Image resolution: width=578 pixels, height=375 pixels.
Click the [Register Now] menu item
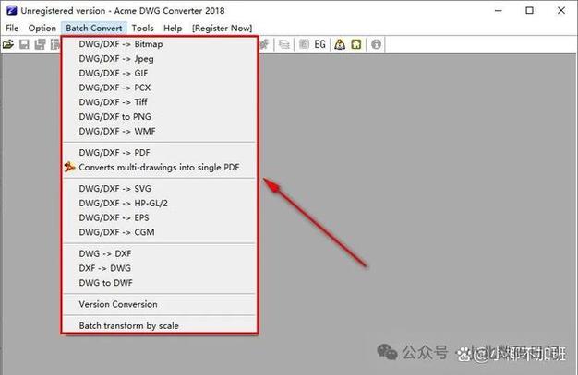tap(222, 29)
